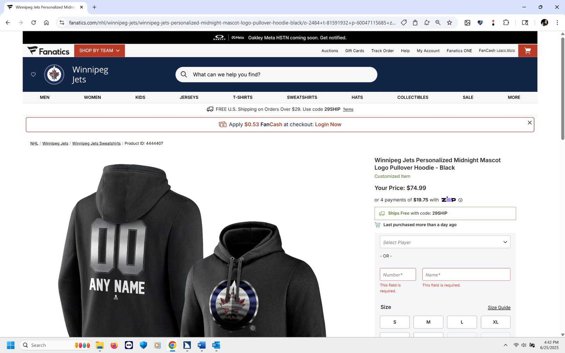Open the COLLECTIBLES category menu
This screenshot has height=353, width=565.
[x=413, y=97]
